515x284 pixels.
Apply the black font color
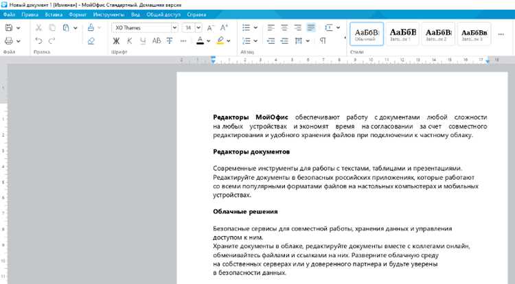point(200,41)
